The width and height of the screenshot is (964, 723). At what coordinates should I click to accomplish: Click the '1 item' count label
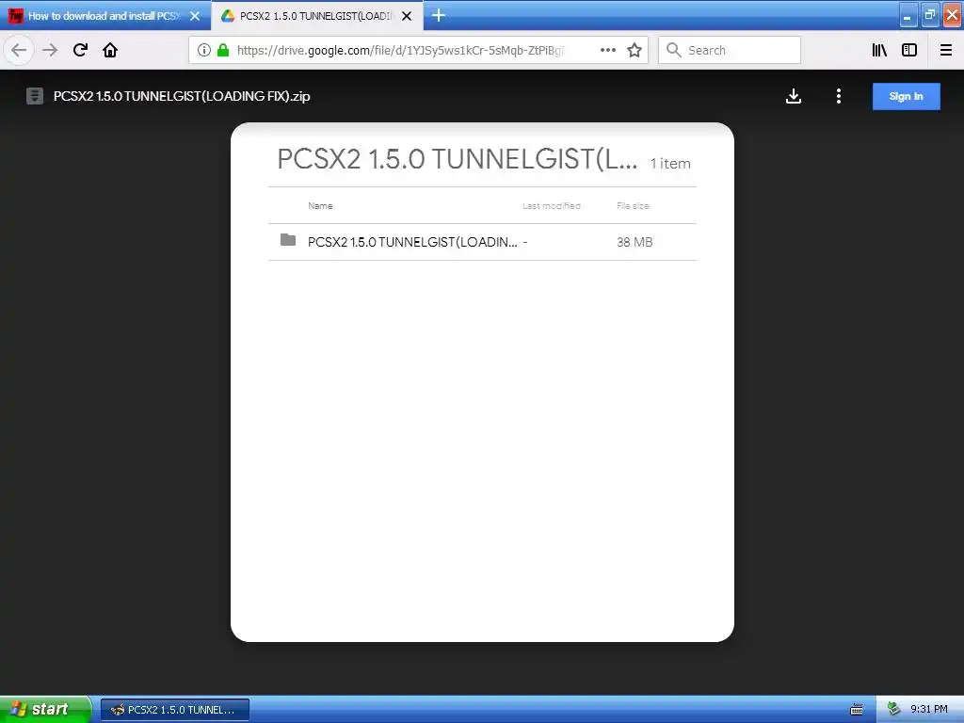pos(670,164)
